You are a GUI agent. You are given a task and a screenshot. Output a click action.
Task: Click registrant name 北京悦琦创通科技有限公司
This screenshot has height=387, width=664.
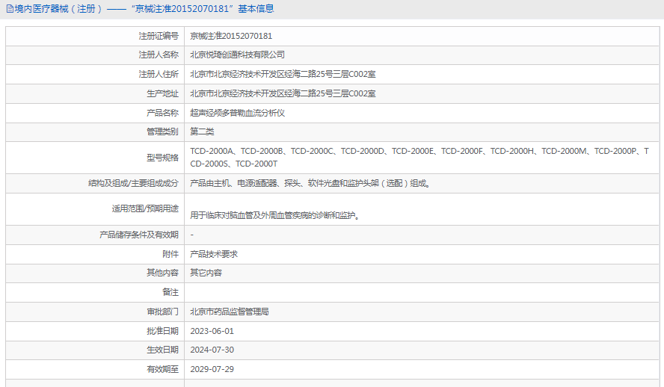tap(237, 55)
